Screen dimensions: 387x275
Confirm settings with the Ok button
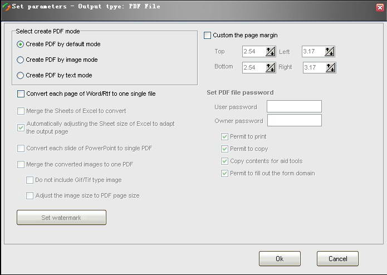click(280, 259)
